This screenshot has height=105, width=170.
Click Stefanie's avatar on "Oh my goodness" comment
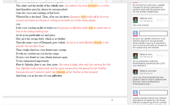pos(135,56)
